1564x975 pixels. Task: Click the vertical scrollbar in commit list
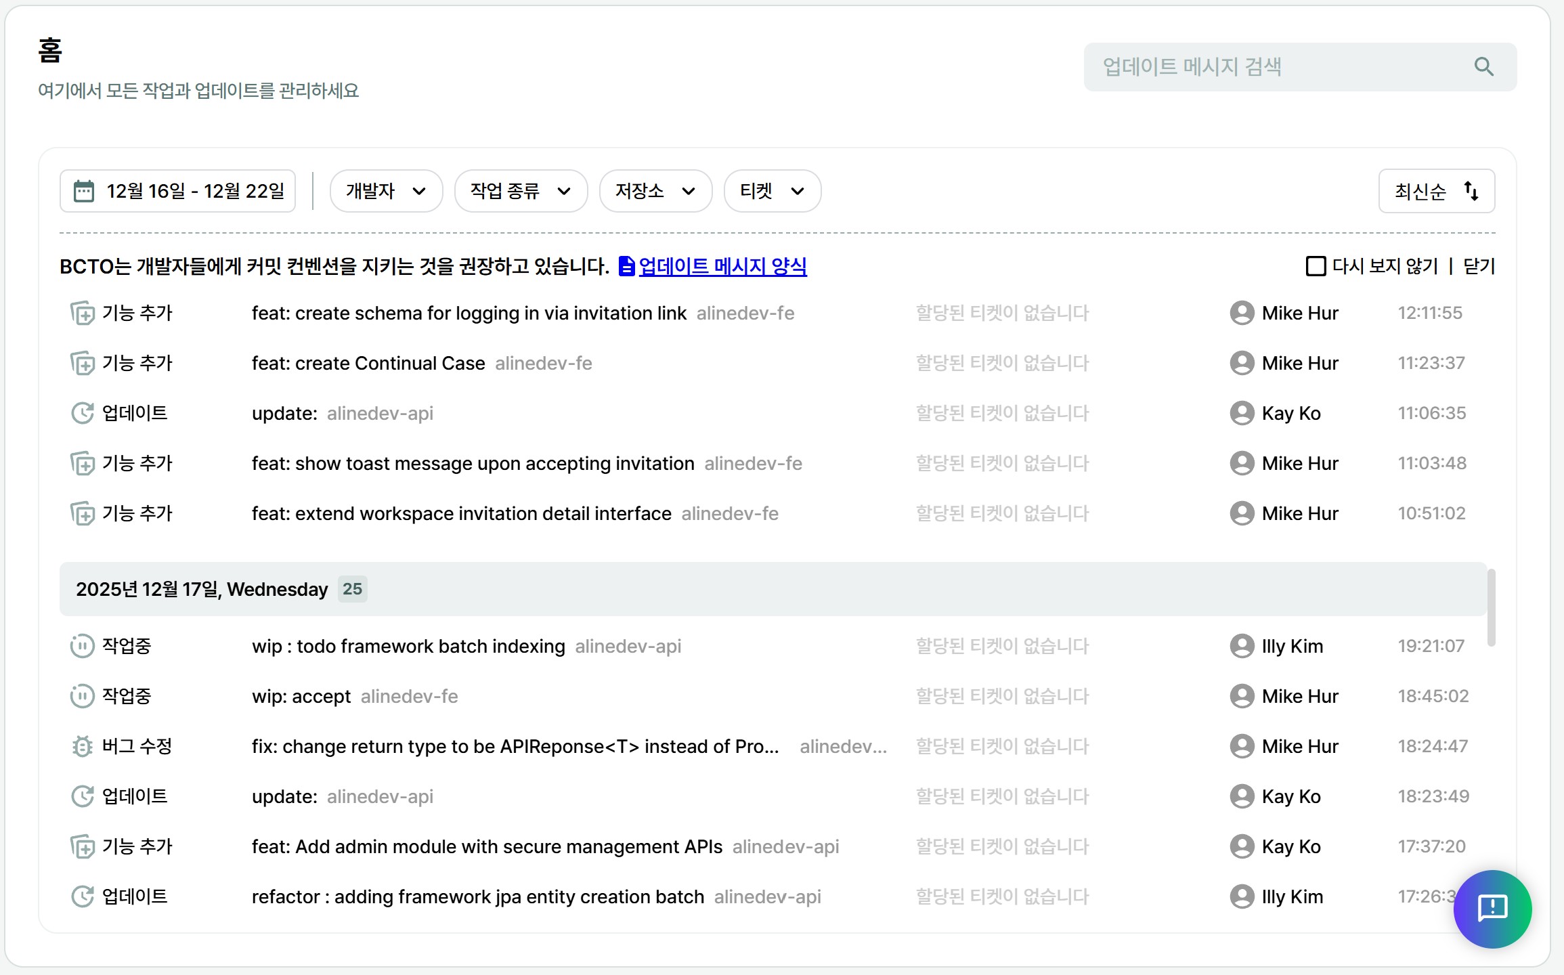tap(1491, 608)
